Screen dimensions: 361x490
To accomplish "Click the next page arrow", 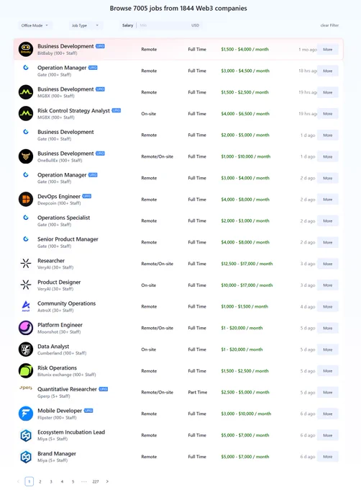I will pos(107,481).
